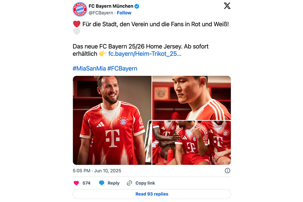Click the 574 likes count
Viewport: 303px width, 202px height.
point(87,183)
